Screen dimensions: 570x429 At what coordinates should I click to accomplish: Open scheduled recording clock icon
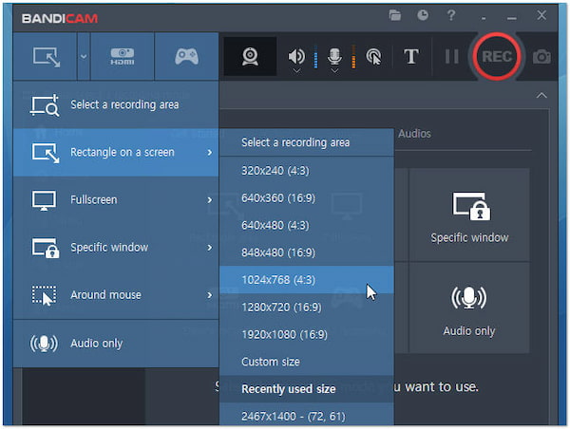coord(422,16)
